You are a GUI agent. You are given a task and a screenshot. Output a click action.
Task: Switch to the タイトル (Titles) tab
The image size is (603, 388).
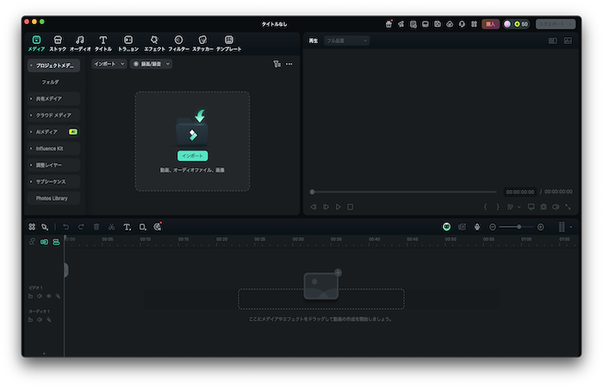[x=103, y=43]
